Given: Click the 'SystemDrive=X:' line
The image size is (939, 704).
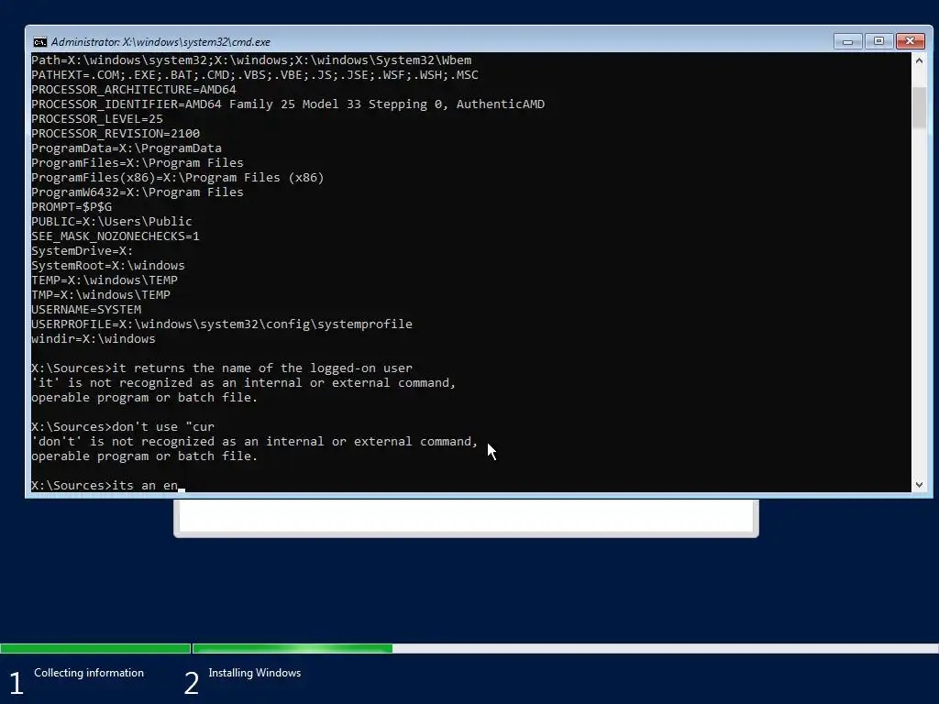Looking at the screenshot, I should [x=82, y=251].
